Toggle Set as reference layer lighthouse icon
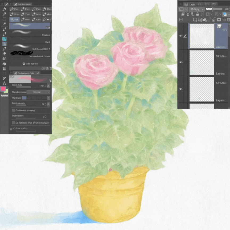The width and height of the screenshot is (230, 230). (188, 14)
